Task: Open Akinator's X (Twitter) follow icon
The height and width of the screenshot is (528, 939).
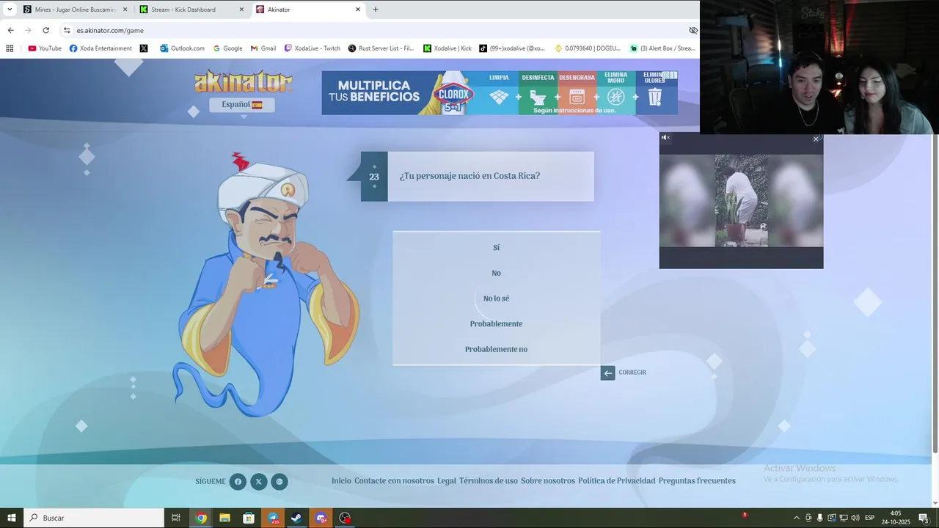Action: pyautogui.click(x=258, y=482)
